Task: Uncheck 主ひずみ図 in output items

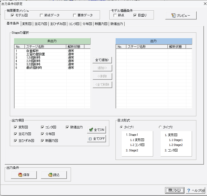Action: (16, 141)
